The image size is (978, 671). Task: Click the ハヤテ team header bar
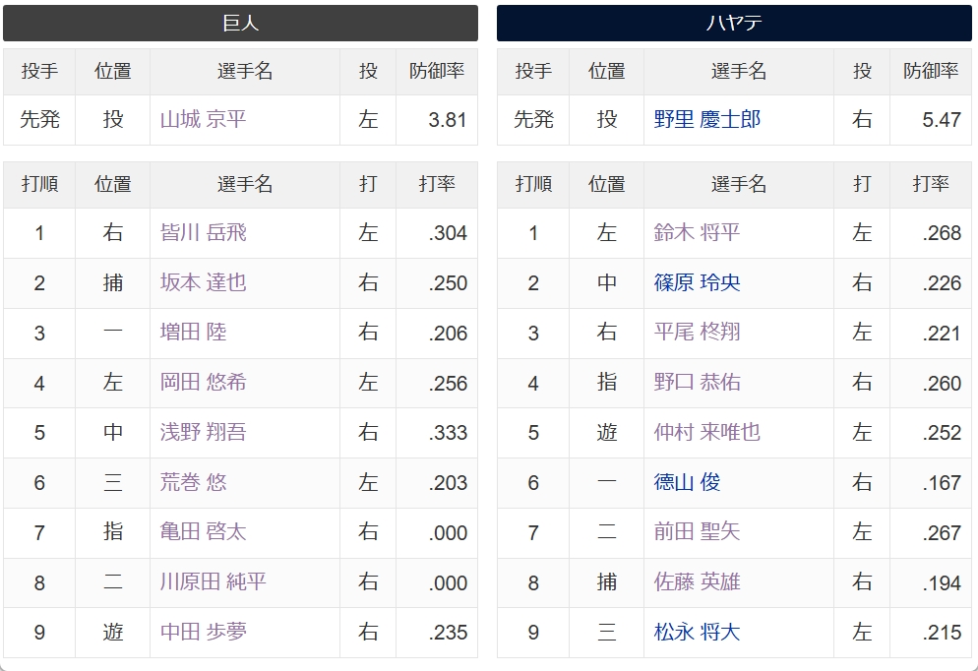pos(734,23)
